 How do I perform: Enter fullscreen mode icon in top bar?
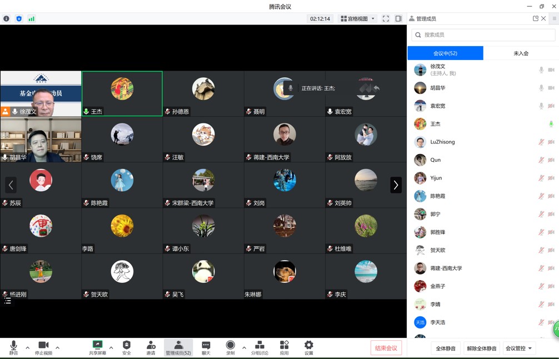pyautogui.click(x=386, y=19)
